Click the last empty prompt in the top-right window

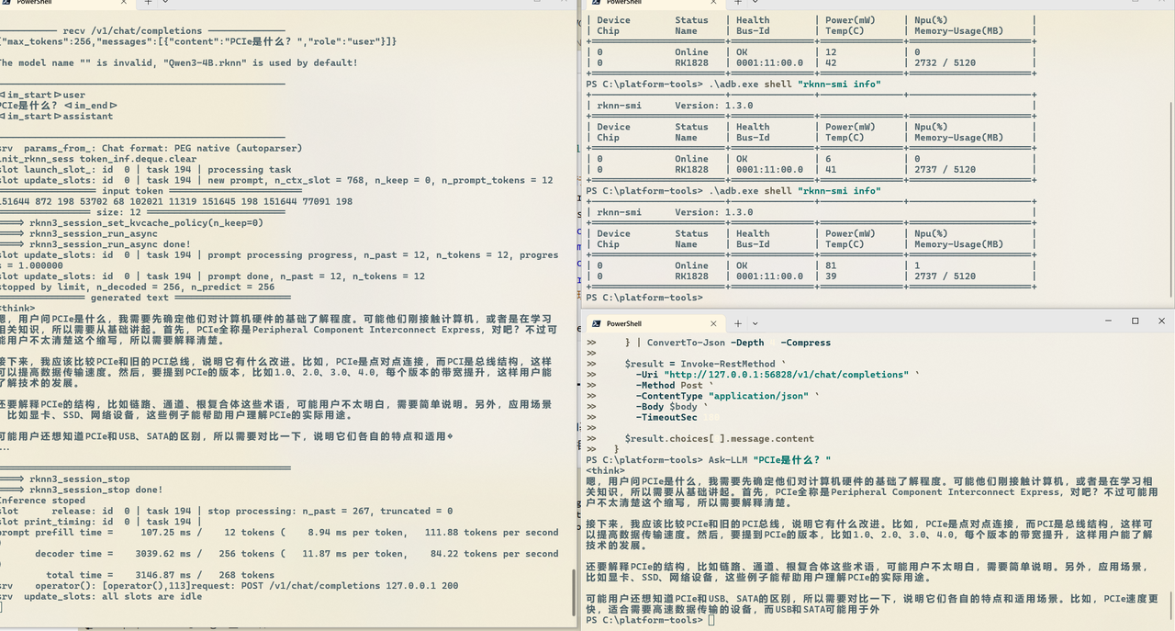[x=643, y=298]
